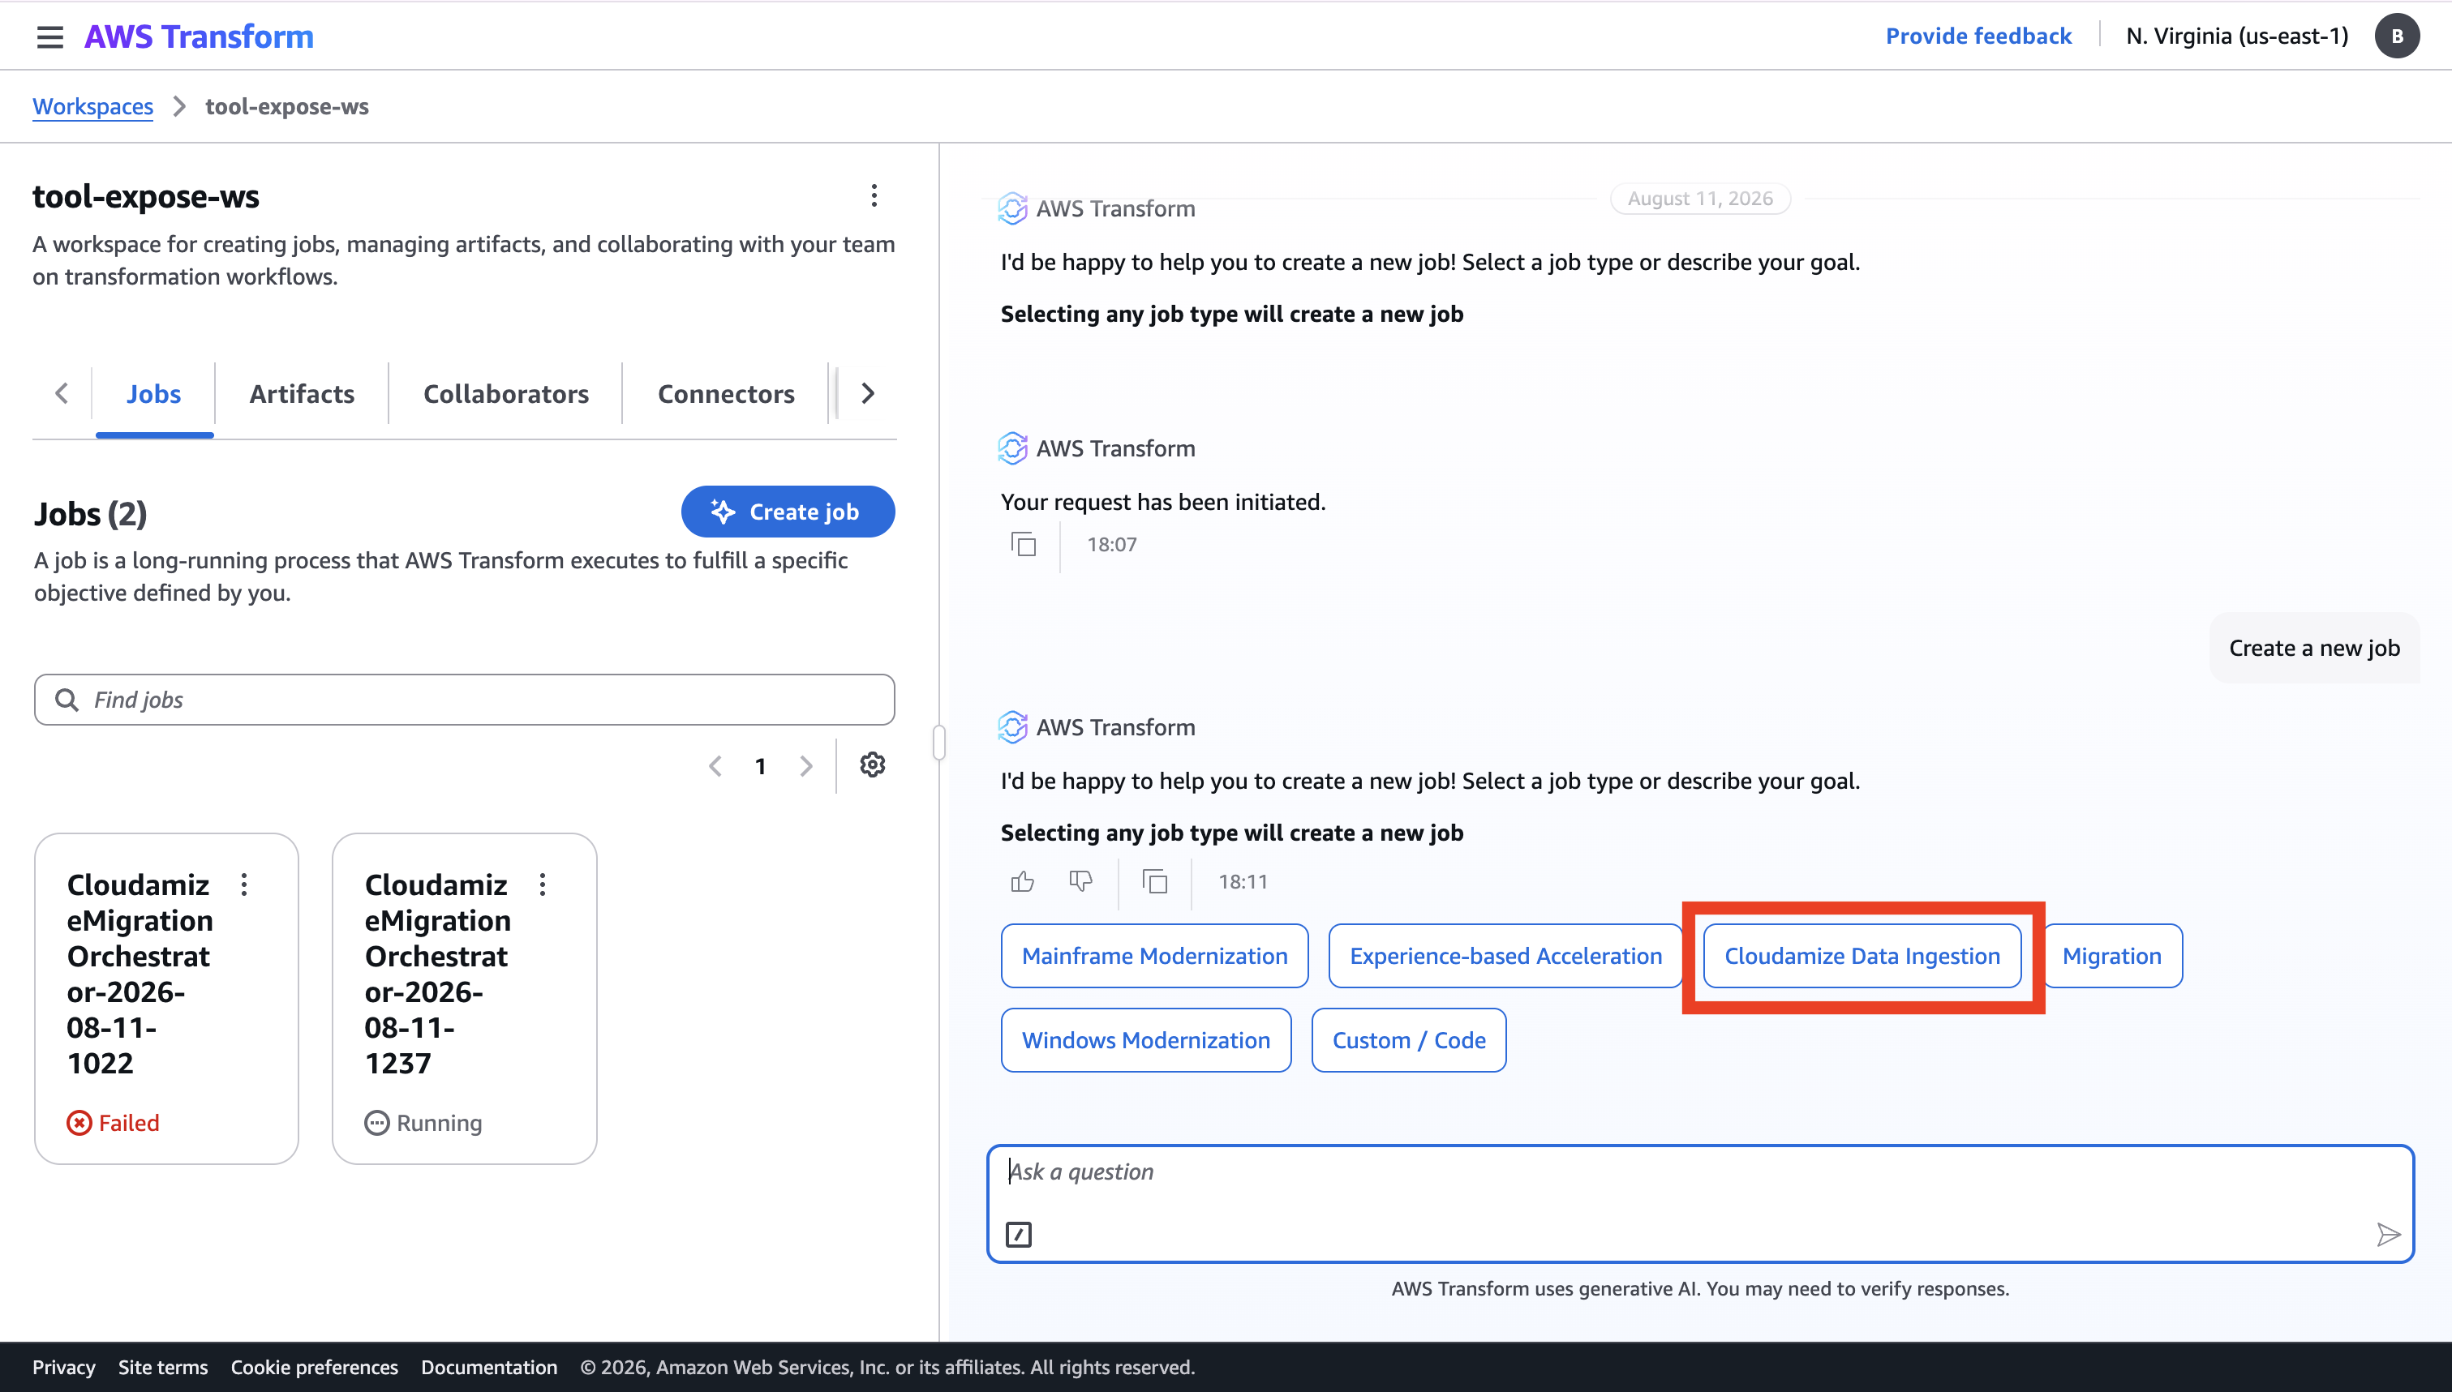This screenshot has width=2452, height=1392.
Task: Click the send message arrow icon
Action: [x=2388, y=1234]
